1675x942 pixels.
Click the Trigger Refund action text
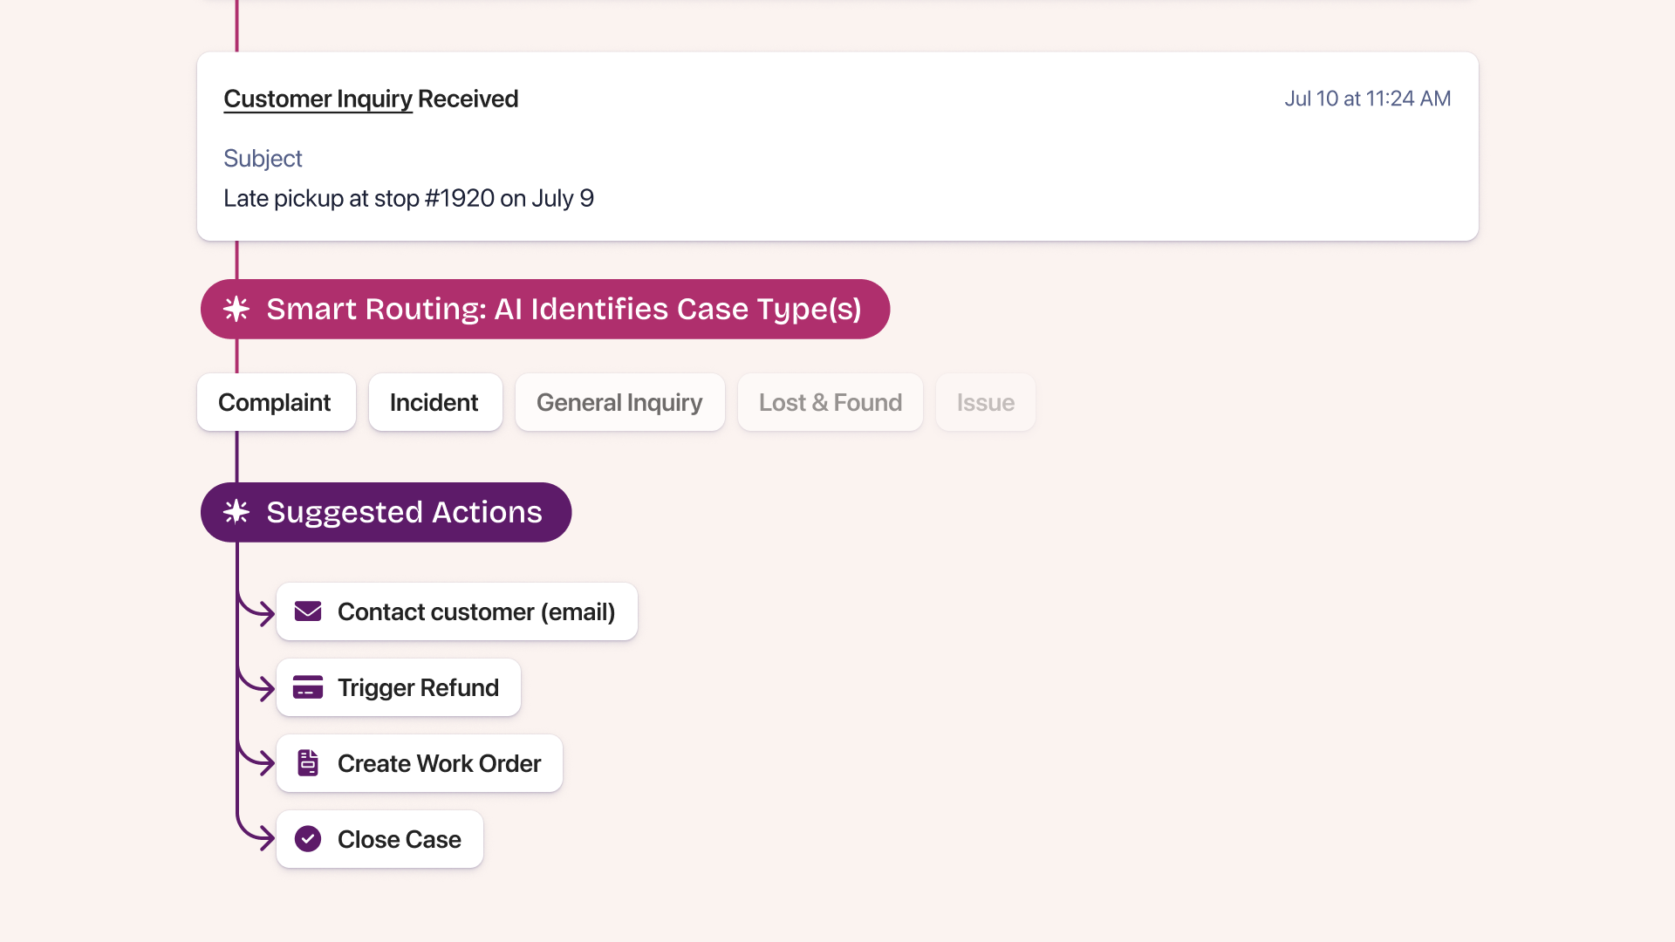coord(418,688)
